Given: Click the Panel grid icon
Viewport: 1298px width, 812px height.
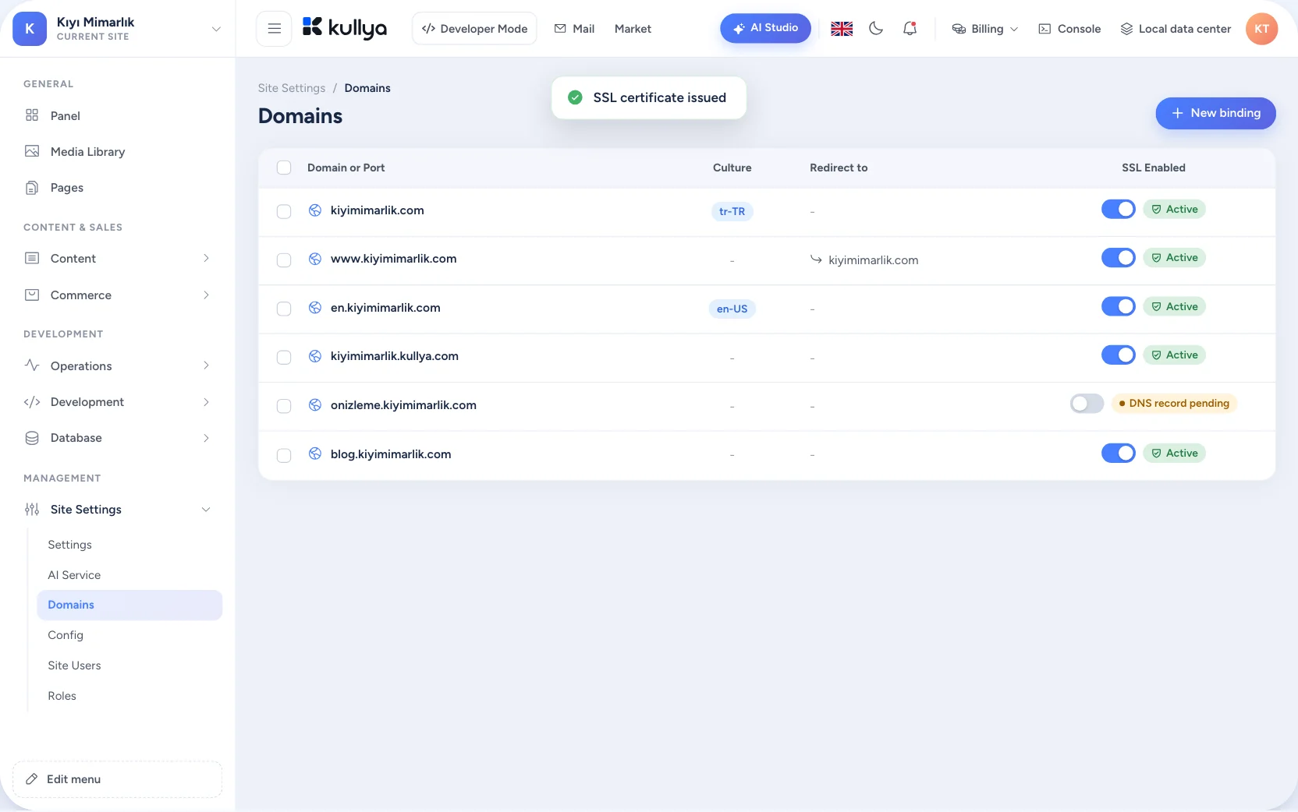Looking at the screenshot, I should click(32, 115).
